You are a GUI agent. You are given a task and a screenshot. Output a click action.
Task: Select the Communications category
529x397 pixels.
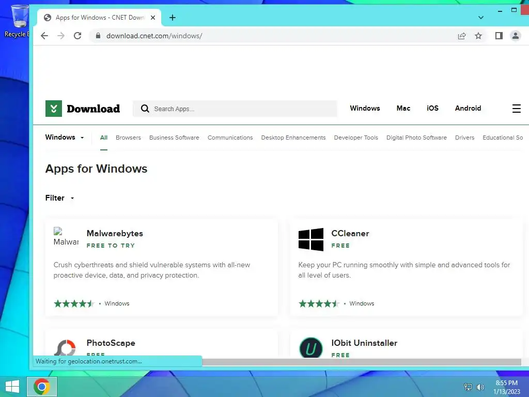[230, 138]
